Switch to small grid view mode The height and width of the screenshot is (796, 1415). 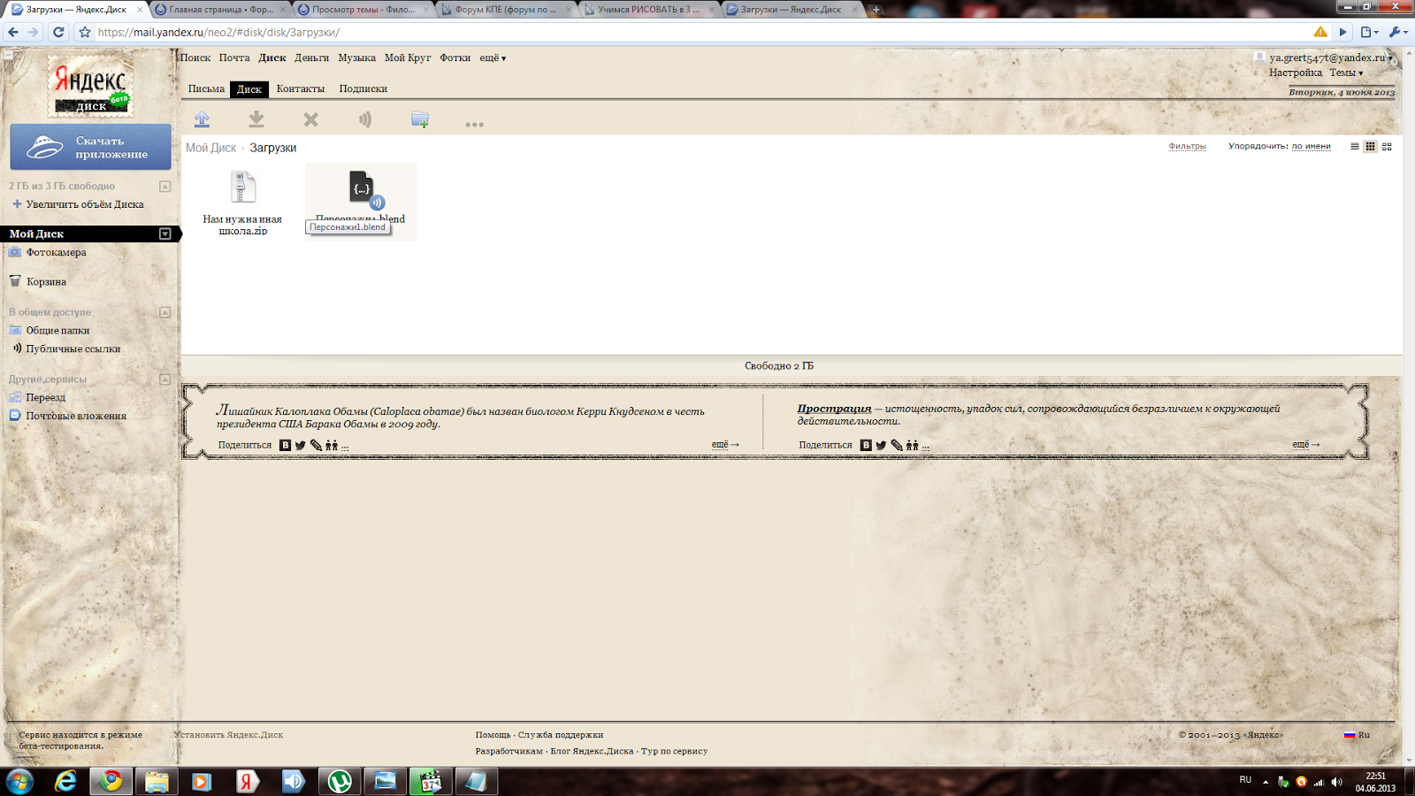pyautogui.click(x=1371, y=147)
